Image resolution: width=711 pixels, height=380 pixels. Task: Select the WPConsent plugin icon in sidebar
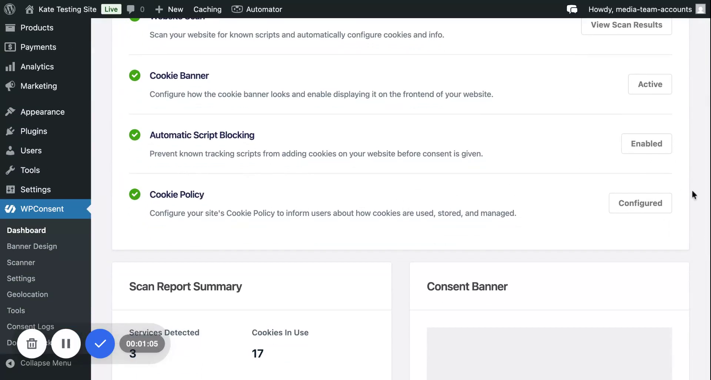pyautogui.click(x=10, y=209)
